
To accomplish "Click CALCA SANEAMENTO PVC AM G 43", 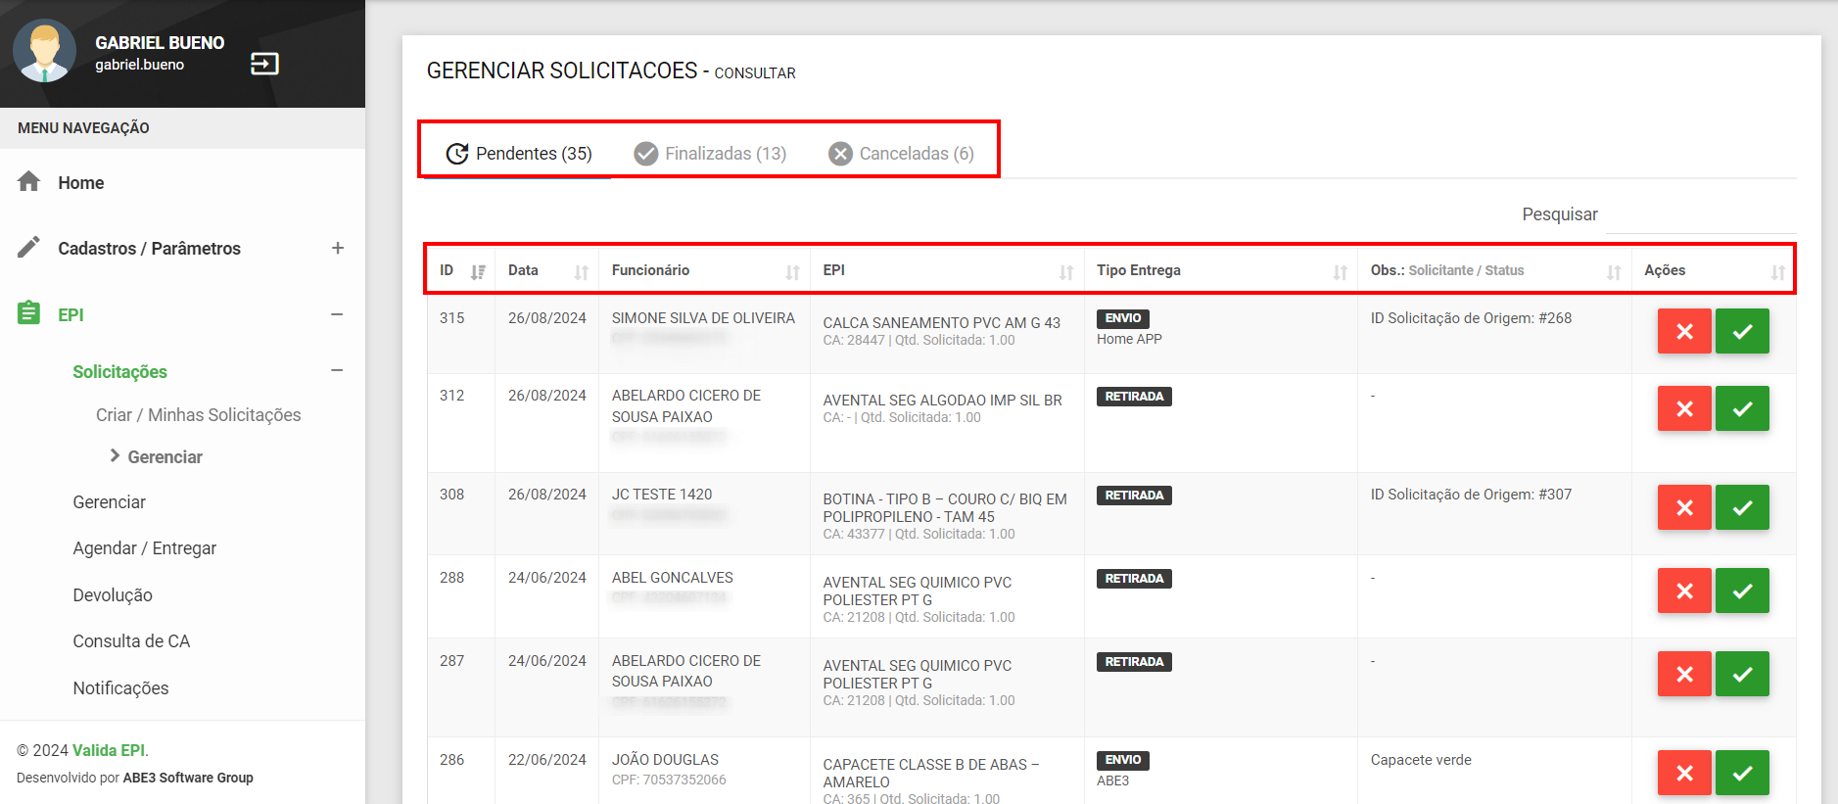I will tap(941, 323).
